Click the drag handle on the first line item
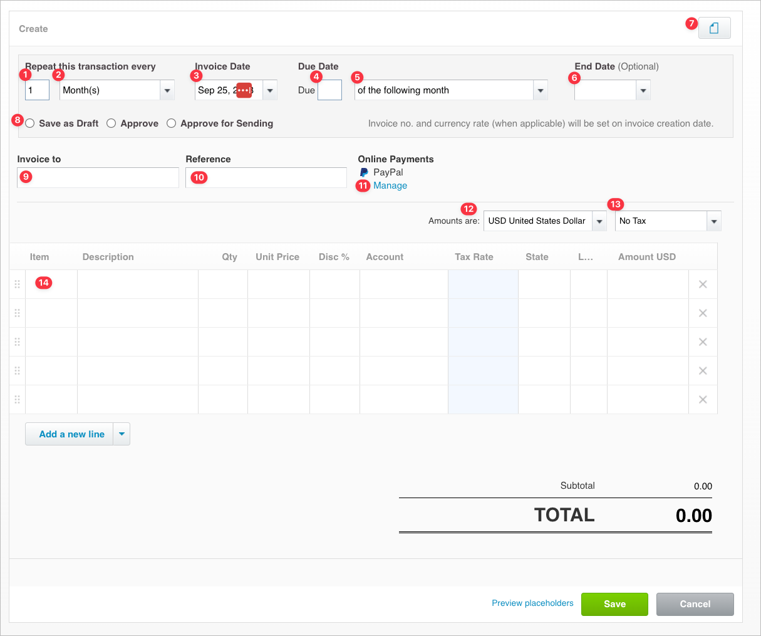The width and height of the screenshot is (761, 636). point(17,284)
